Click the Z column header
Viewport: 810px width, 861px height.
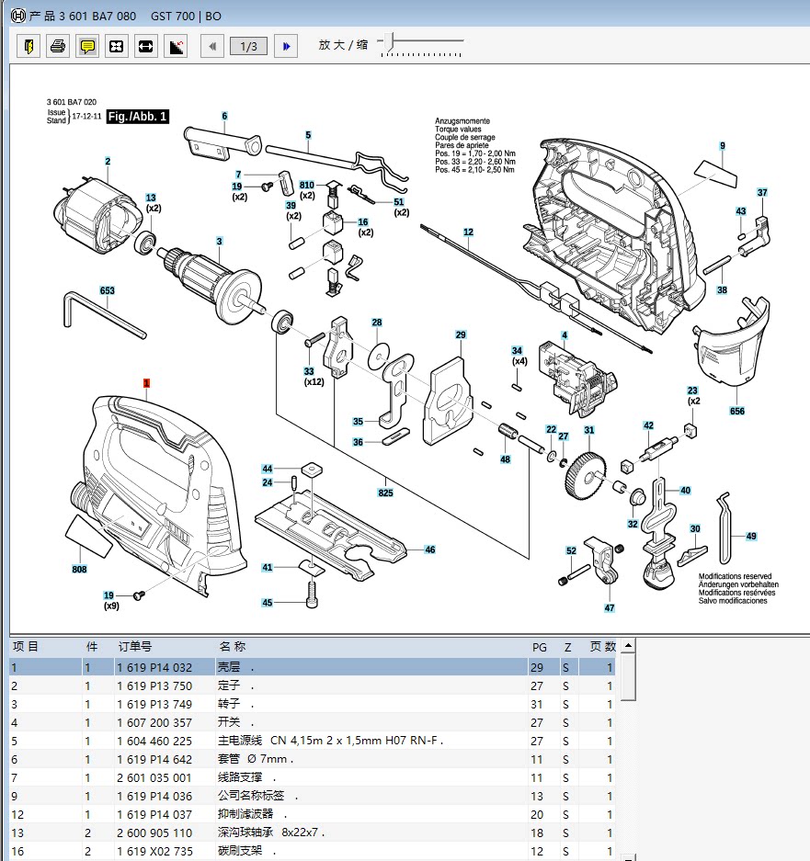567,648
